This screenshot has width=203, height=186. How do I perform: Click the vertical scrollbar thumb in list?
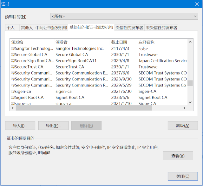click(x=190, y=83)
